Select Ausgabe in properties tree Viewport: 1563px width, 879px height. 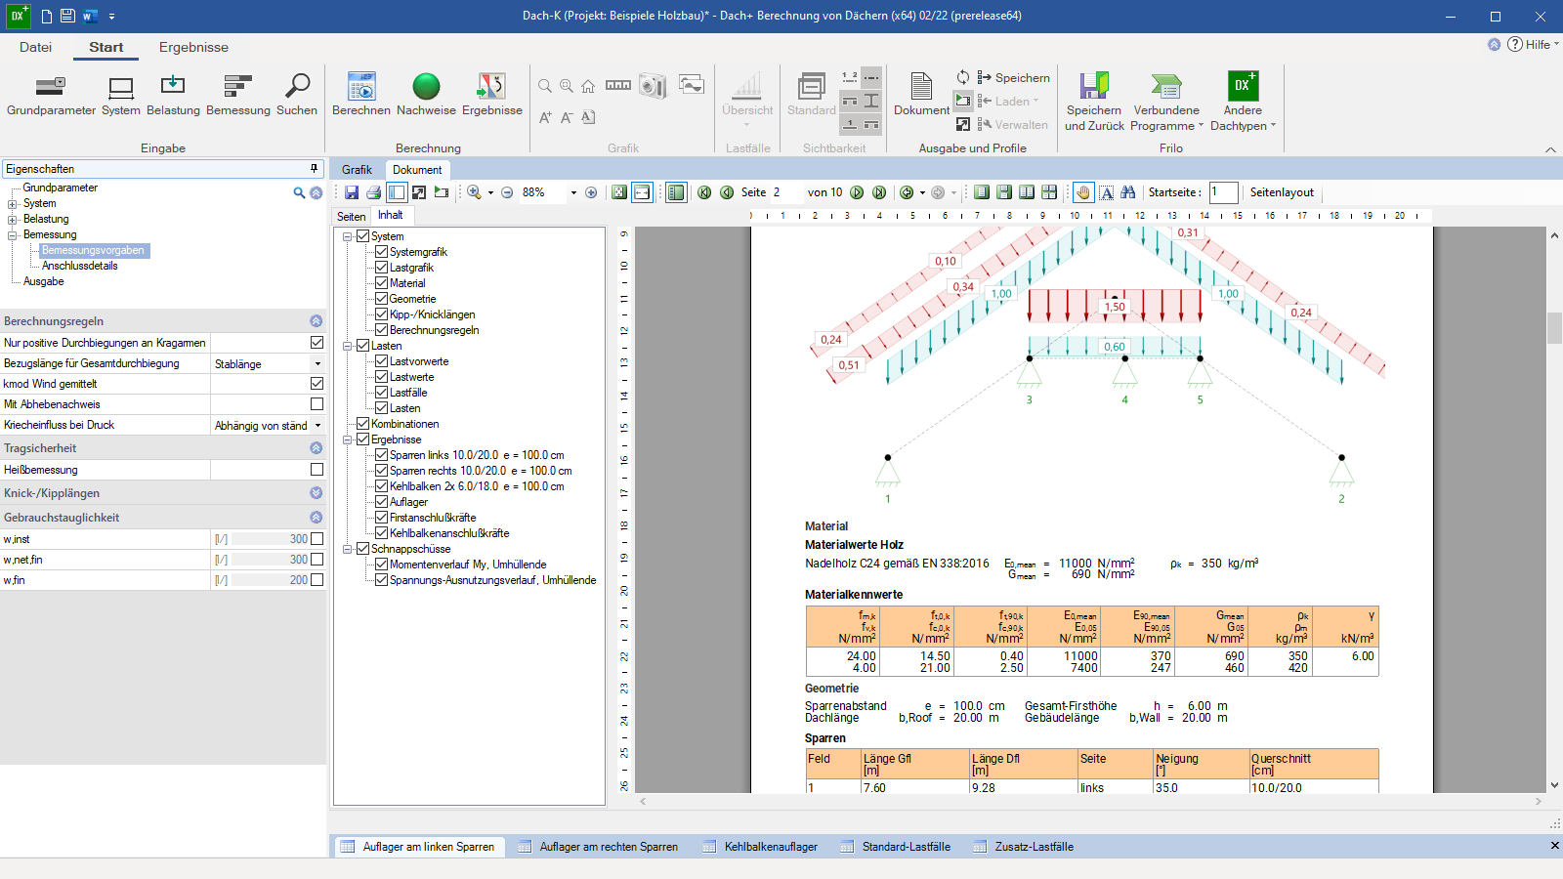(44, 281)
